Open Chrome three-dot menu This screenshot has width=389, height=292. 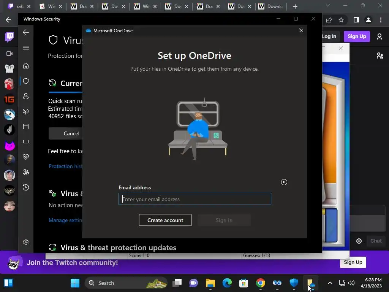tap(381, 20)
